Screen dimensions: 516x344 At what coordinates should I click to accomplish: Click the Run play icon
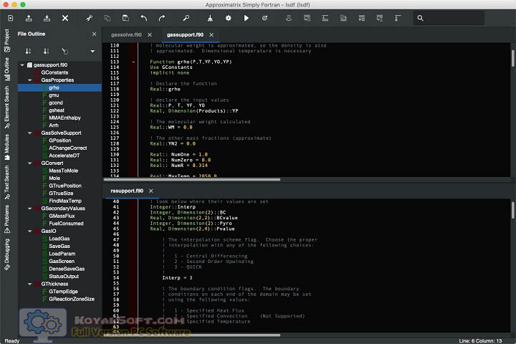246,18
